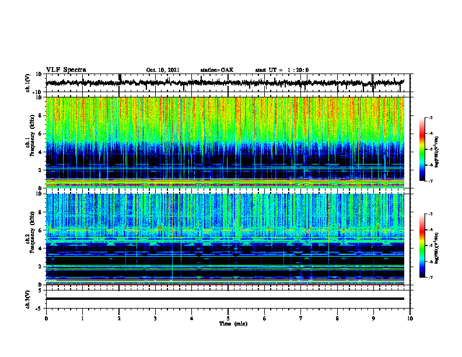Click time axis tick label "8"
Image resolution: width=462 pixels, height=357 pixels.
[337, 318]
